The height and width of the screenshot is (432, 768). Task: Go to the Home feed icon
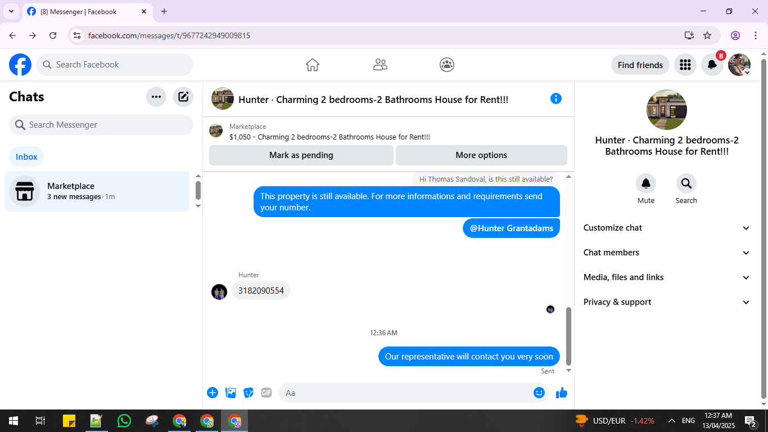pyautogui.click(x=313, y=65)
